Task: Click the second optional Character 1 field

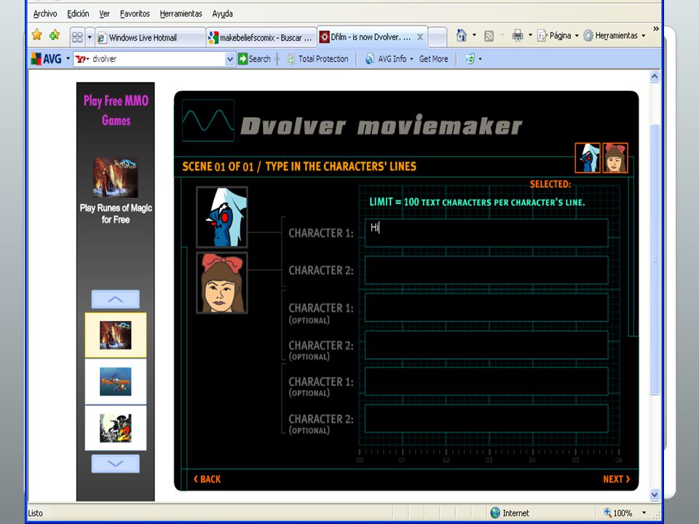Action: [486, 381]
